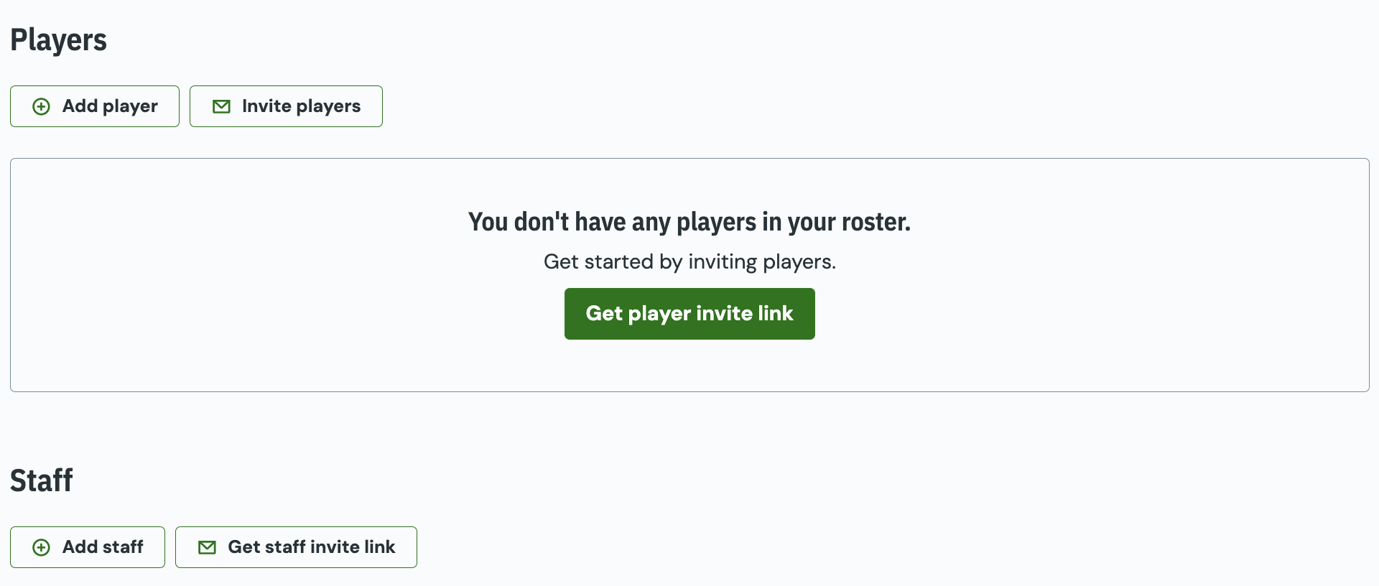Select the "Add staff" text label

pos(103,547)
